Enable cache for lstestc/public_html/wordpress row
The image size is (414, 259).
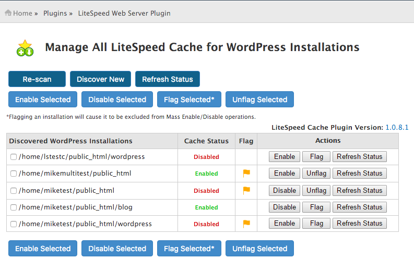pos(285,156)
